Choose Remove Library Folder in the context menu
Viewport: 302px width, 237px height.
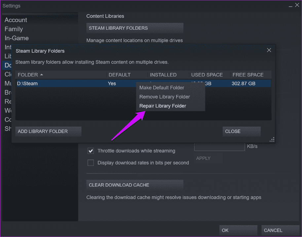pyautogui.click(x=165, y=97)
